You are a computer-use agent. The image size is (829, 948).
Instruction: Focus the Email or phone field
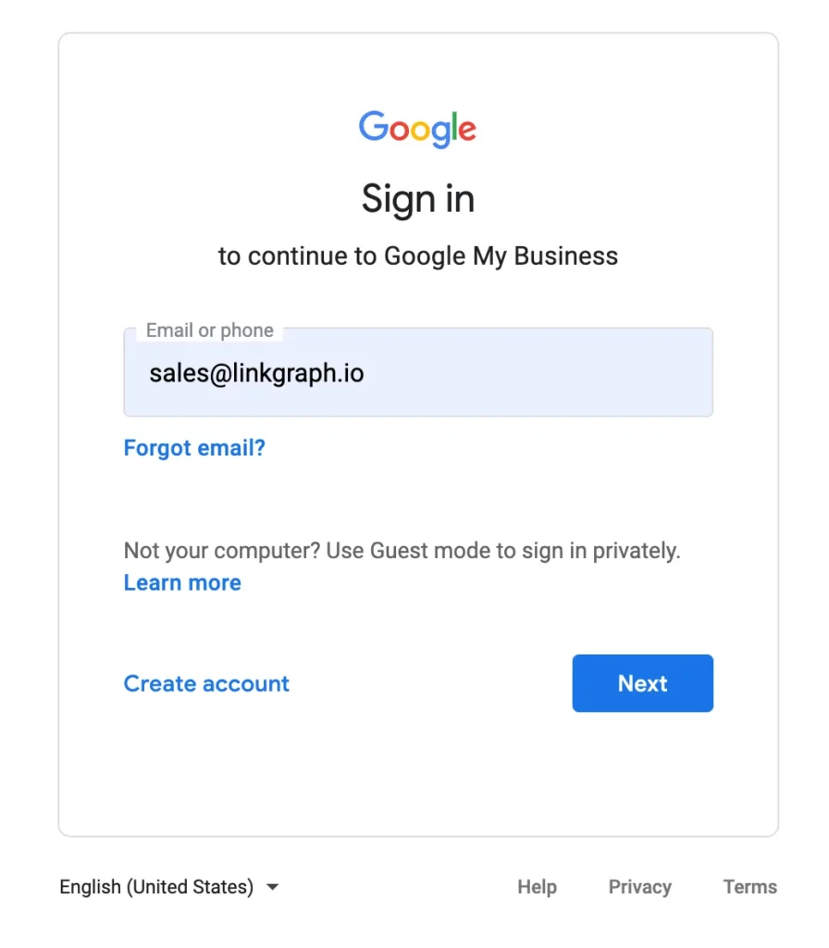coord(417,372)
